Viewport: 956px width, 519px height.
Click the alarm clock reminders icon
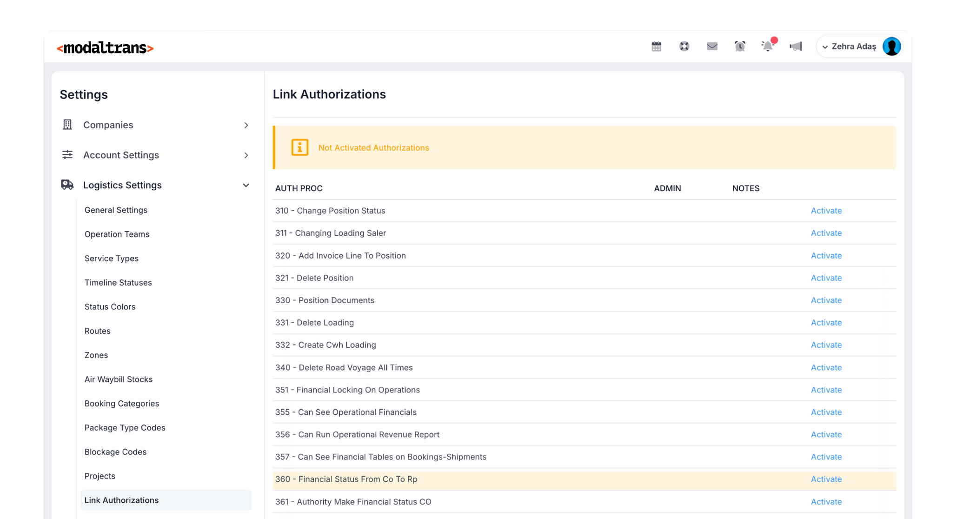pyautogui.click(x=740, y=46)
